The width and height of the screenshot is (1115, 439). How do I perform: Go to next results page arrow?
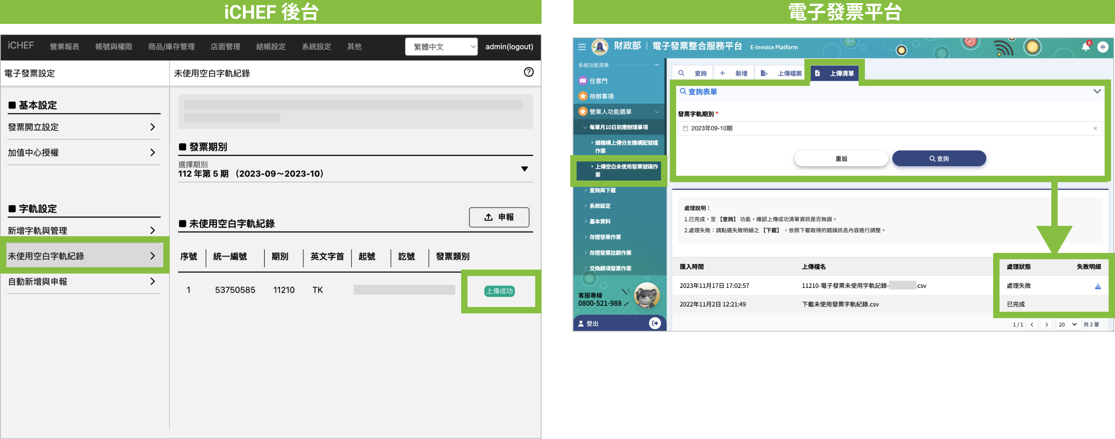[1047, 324]
